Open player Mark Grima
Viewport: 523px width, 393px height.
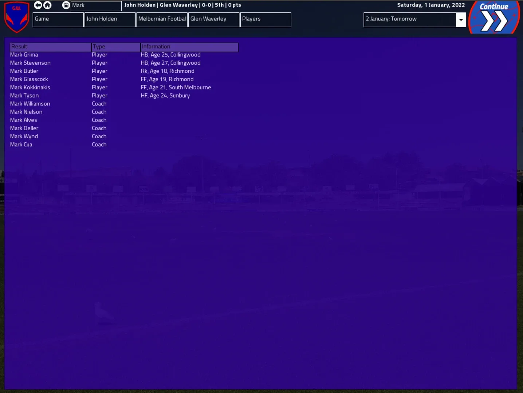tap(24, 55)
